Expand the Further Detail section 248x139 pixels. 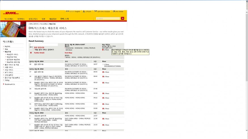click(x=31, y=53)
